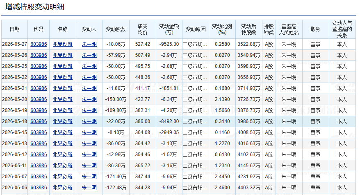Select the amount -9525.30 cell

click(x=169, y=44)
